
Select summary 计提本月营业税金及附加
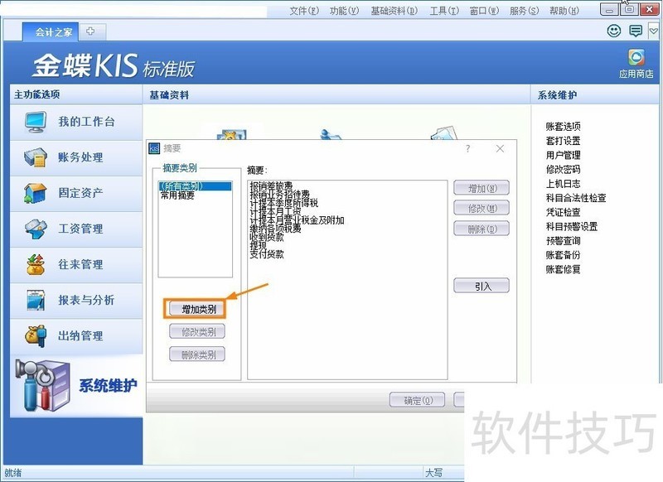coord(297,220)
